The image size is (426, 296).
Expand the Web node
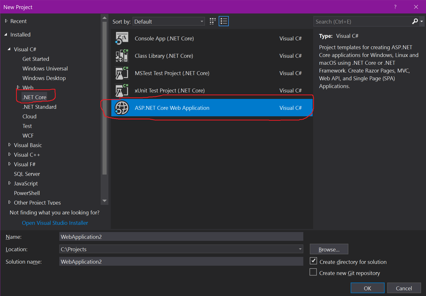(x=18, y=87)
